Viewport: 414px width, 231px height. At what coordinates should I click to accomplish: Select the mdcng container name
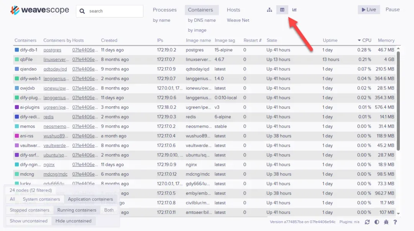pyautogui.click(x=27, y=174)
